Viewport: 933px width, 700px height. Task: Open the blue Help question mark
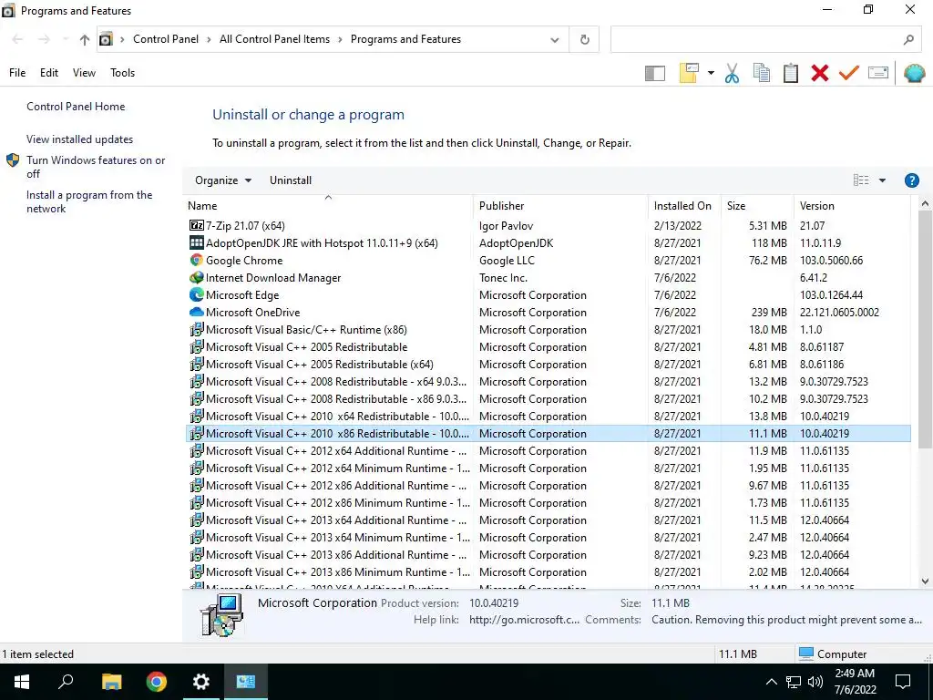tap(911, 180)
